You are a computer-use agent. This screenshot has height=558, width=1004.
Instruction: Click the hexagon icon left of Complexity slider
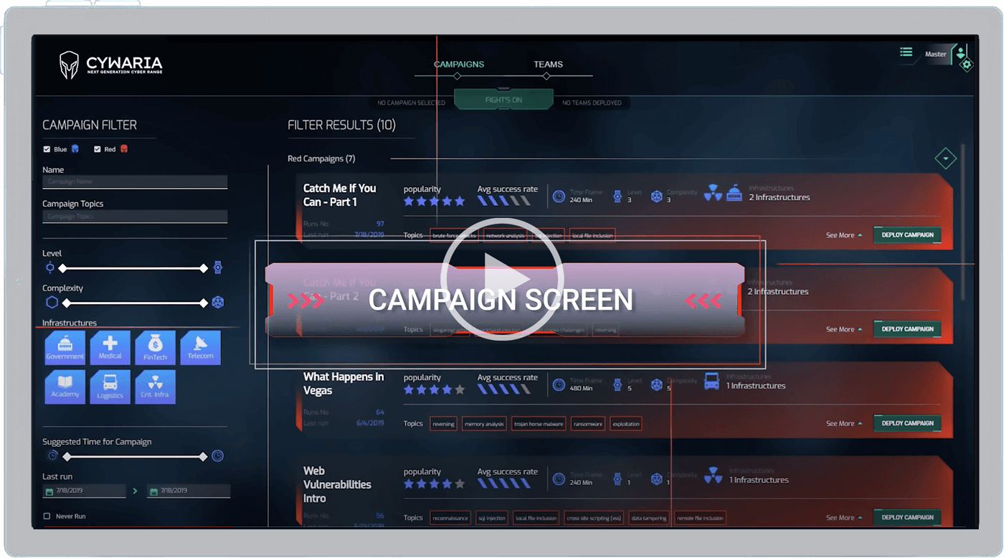52,303
